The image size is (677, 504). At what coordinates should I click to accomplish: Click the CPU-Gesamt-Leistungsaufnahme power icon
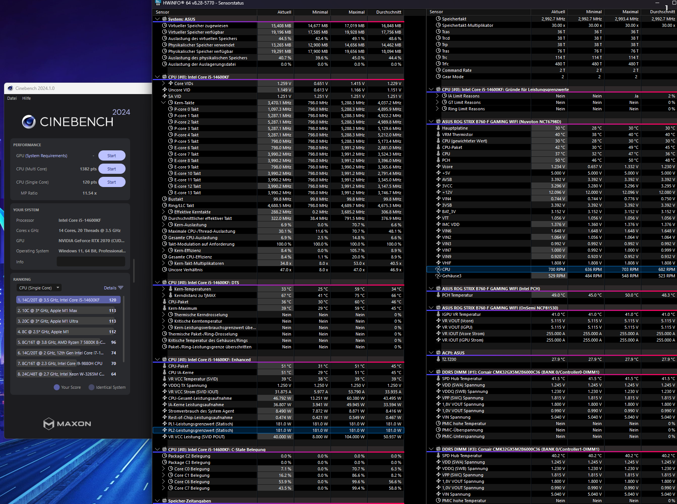[165, 398]
